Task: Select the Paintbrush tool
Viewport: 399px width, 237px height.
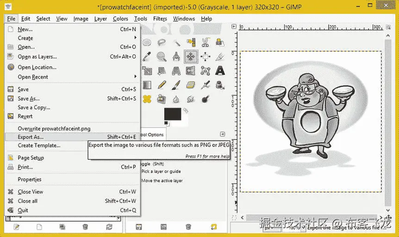Action: pyautogui.click(x=176, y=85)
